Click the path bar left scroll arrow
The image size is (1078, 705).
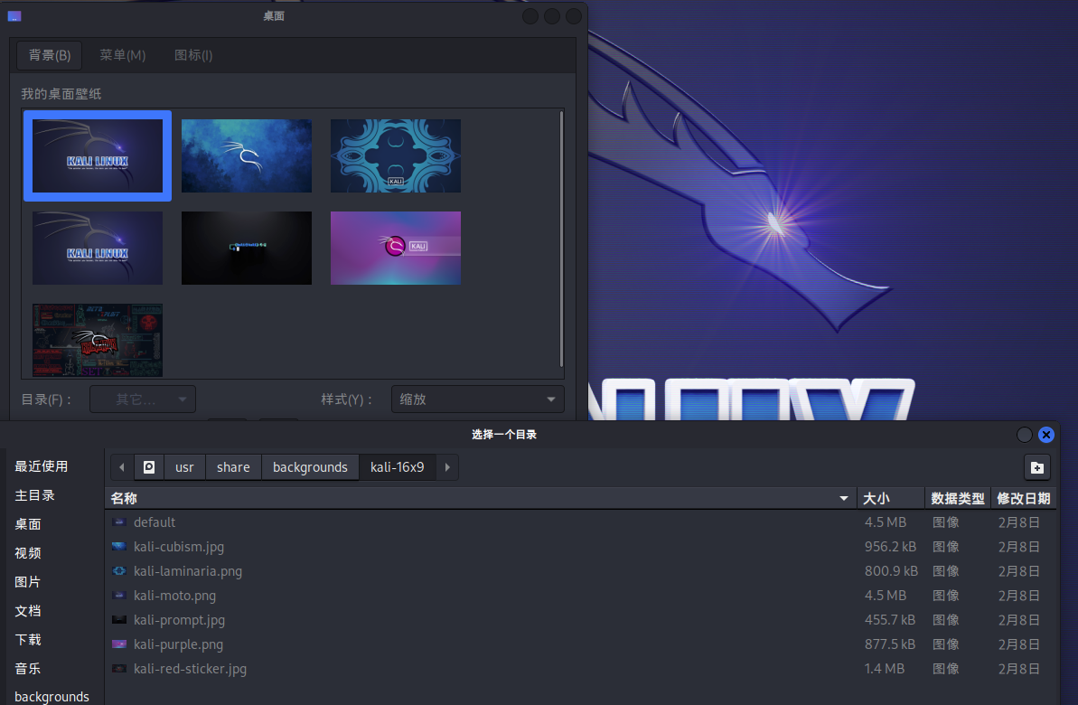122,467
